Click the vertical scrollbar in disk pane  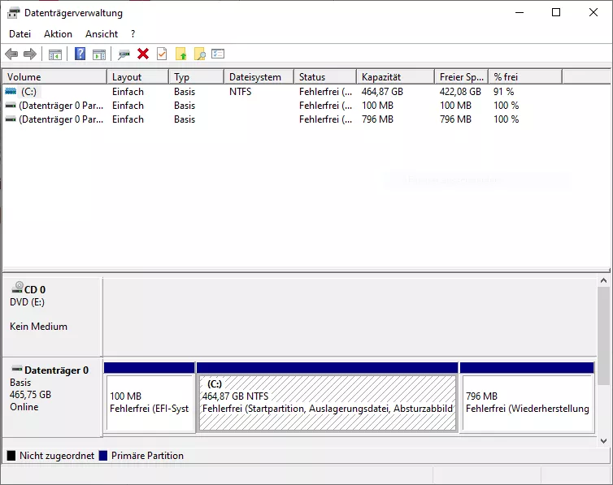click(602, 335)
